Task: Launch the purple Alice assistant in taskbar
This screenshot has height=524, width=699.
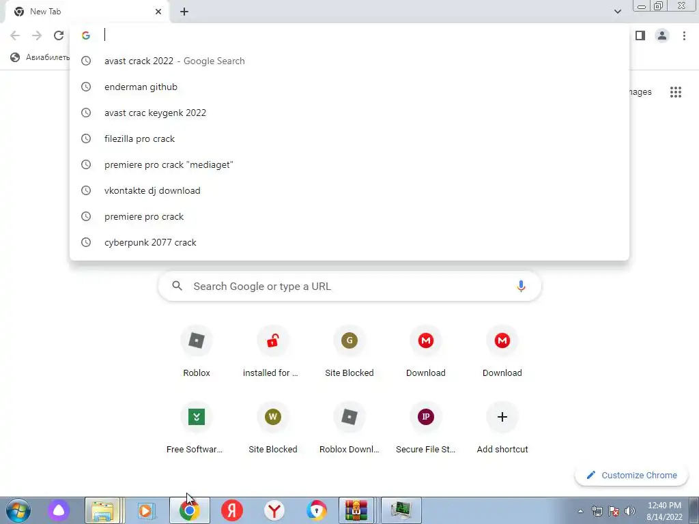Action: pos(59,510)
